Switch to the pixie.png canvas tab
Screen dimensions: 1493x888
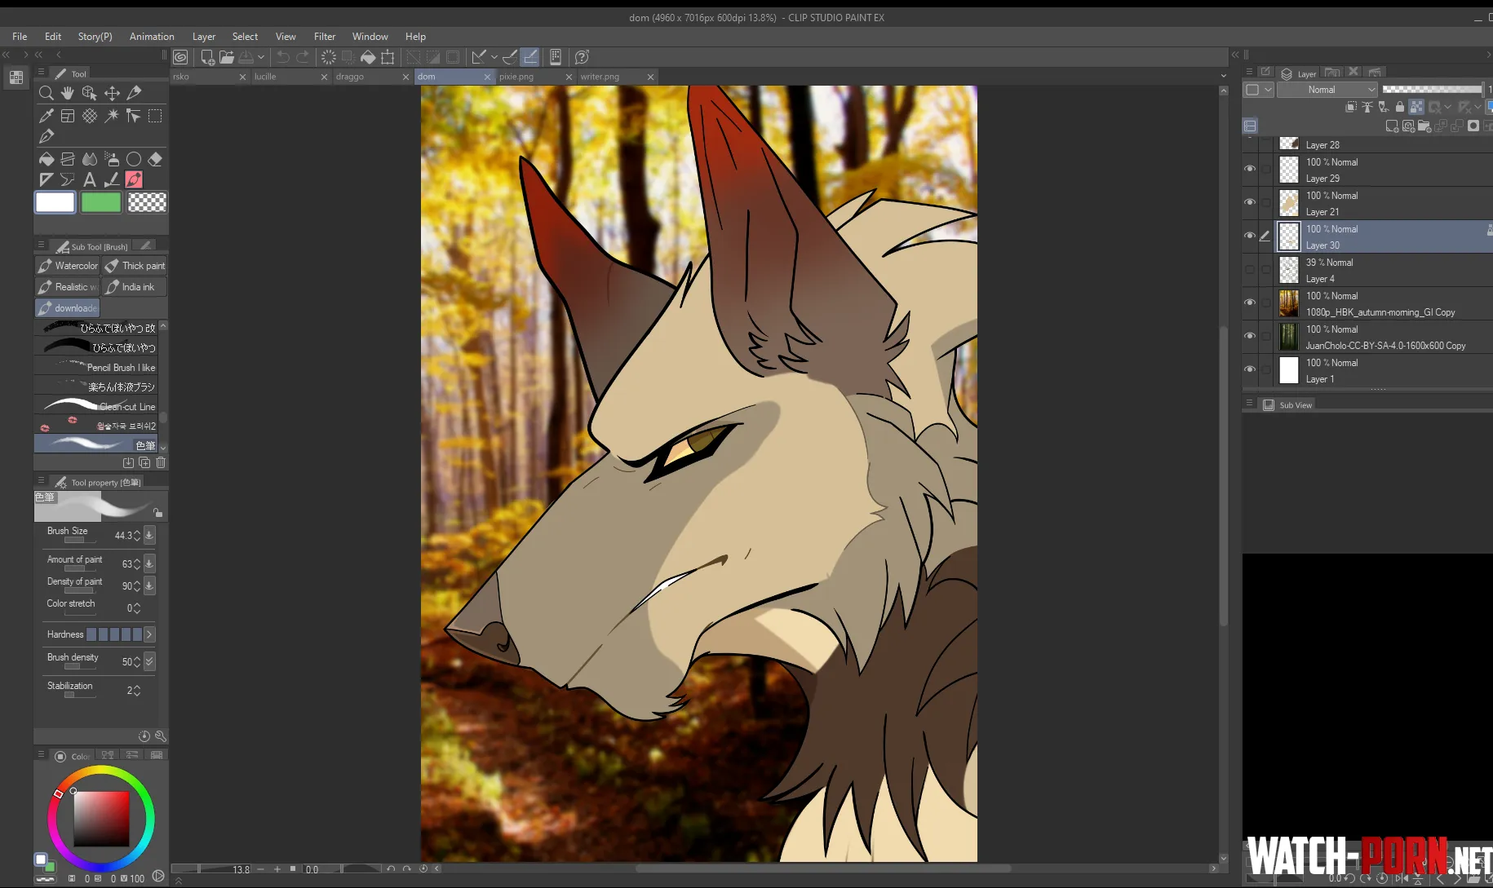point(522,77)
